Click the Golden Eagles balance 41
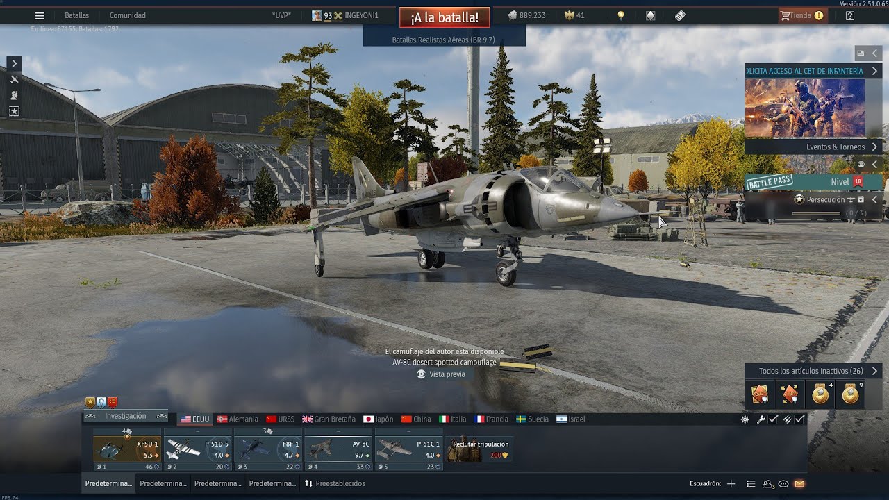 575,15
